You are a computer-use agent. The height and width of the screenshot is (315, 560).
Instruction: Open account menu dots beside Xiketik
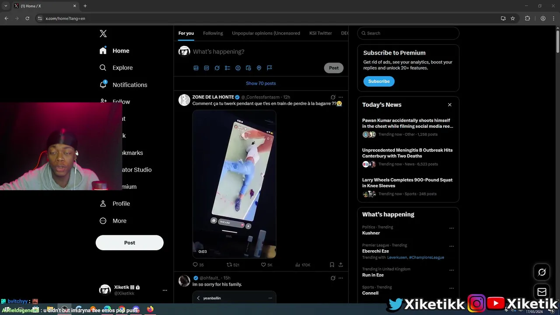pos(165,290)
